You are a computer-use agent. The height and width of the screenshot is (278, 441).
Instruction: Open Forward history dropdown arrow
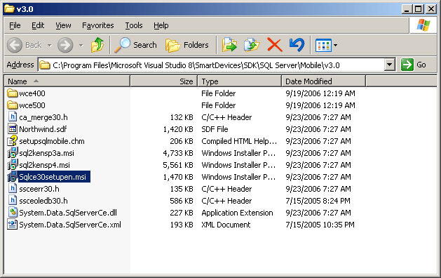point(81,45)
